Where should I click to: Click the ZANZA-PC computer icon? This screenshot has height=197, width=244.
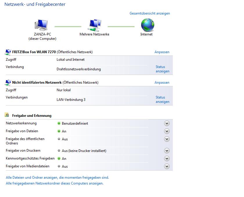[x=41, y=25]
